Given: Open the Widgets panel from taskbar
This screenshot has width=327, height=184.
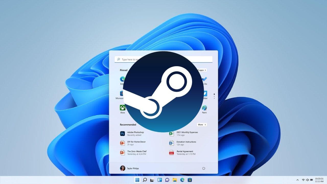Looking at the screenshot, I should [160, 180].
